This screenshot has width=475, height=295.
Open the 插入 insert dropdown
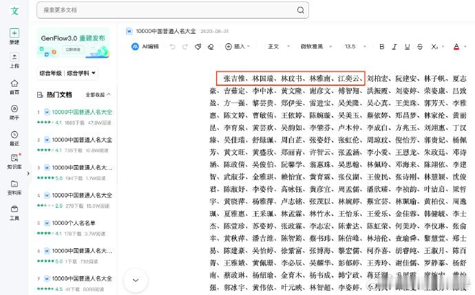pyautogui.click(x=237, y=46)
